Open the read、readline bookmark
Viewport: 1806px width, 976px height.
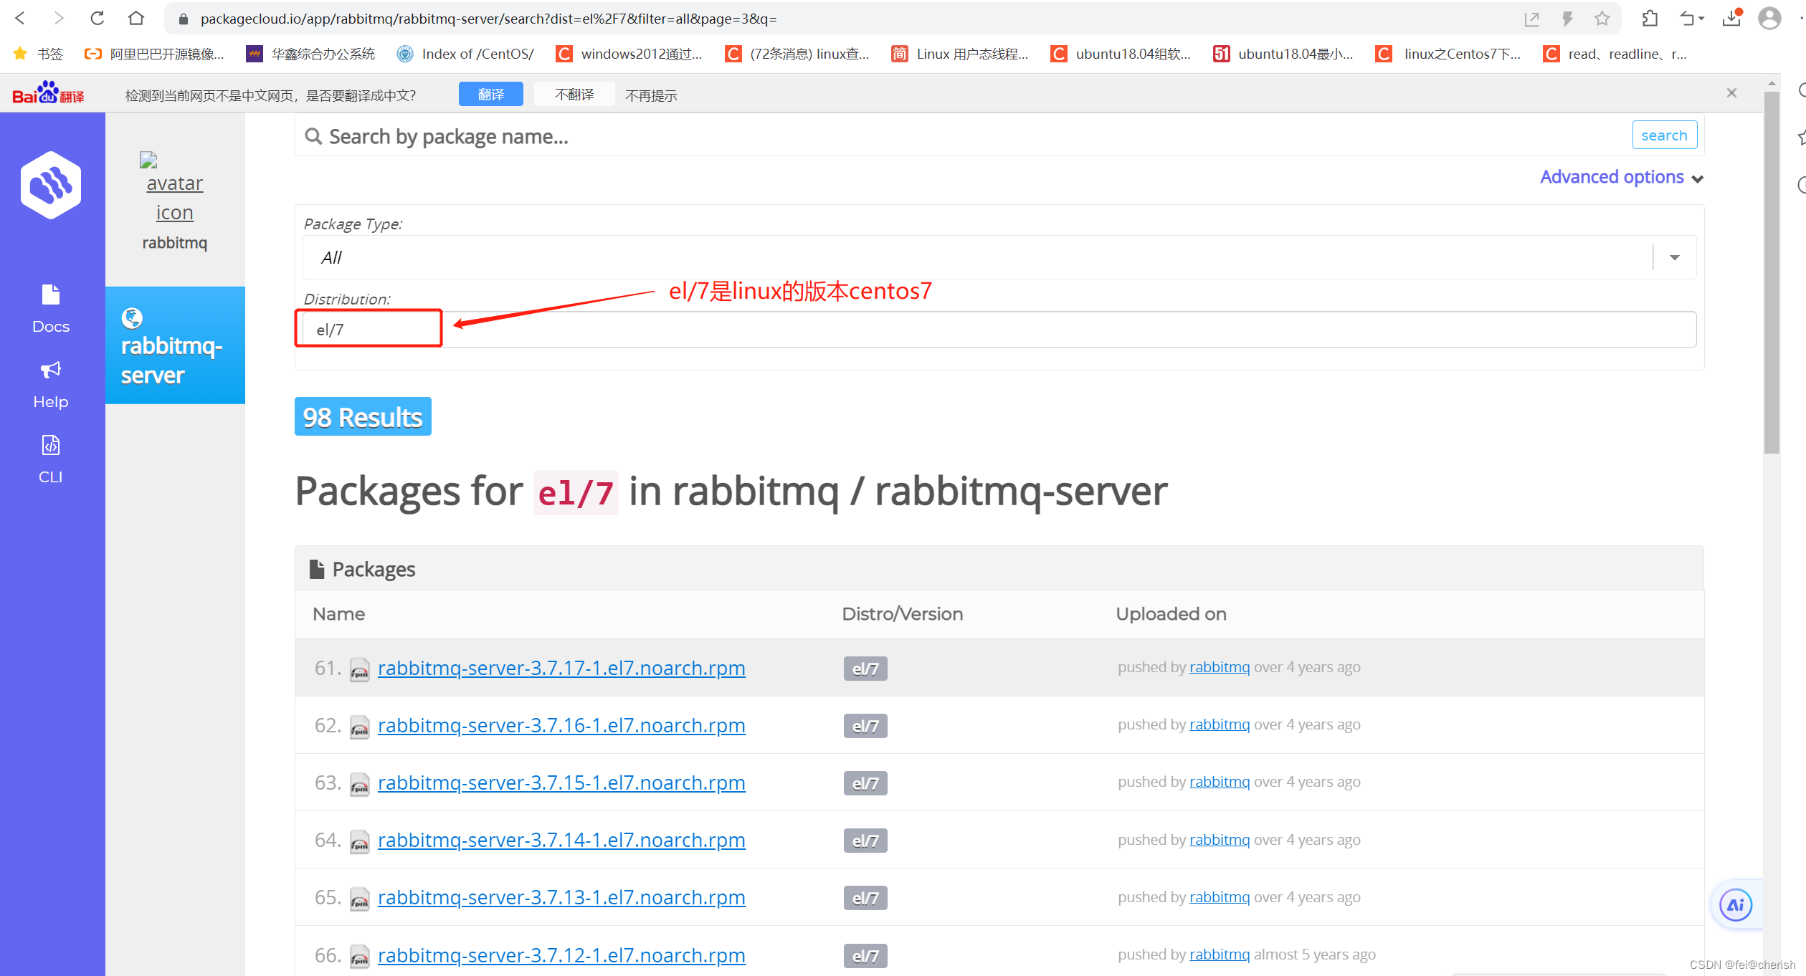[1615, 54]
